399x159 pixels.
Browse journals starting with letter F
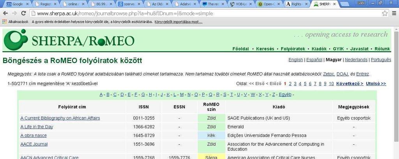coord(136,95)
